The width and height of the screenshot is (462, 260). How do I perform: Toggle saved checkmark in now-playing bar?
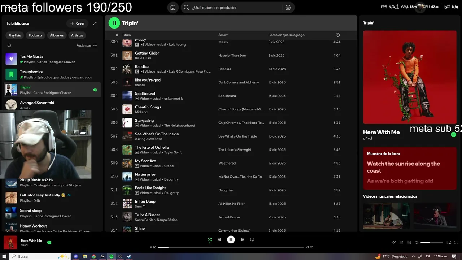49,242
